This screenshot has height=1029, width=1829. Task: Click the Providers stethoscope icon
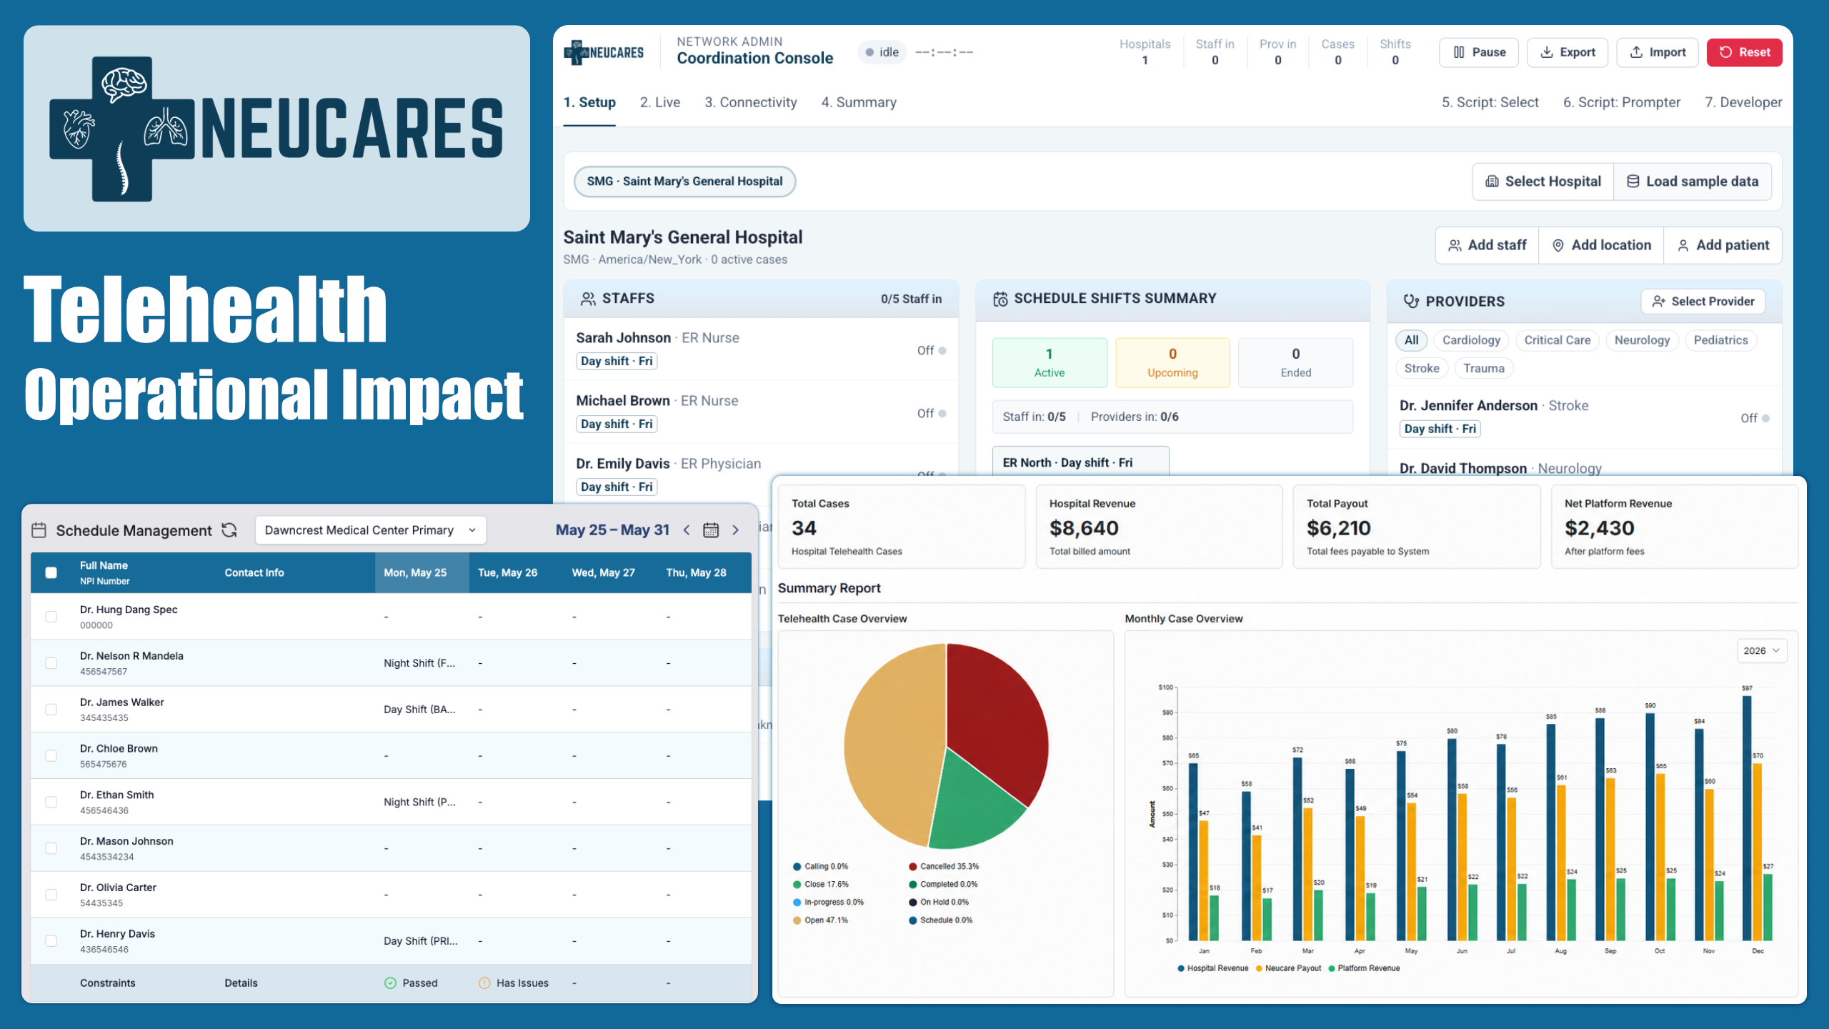[x=1411, y=302]
